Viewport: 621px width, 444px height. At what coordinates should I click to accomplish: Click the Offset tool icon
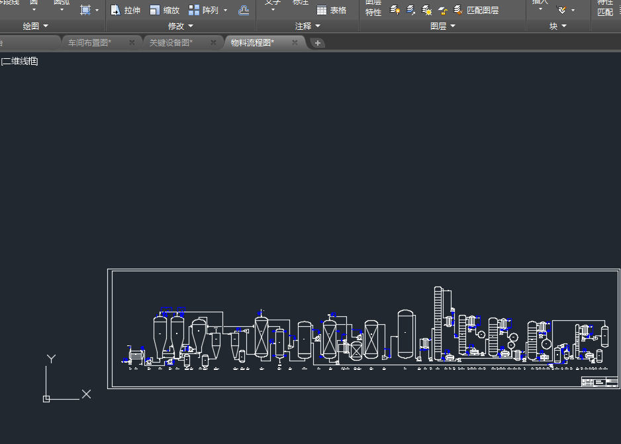click(x=244, y=11)
